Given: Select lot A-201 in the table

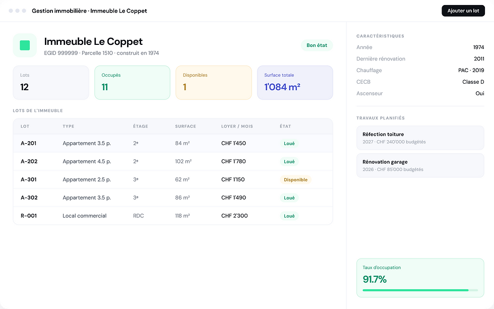Looking at the screenshot, I should (x=173, y=143).
